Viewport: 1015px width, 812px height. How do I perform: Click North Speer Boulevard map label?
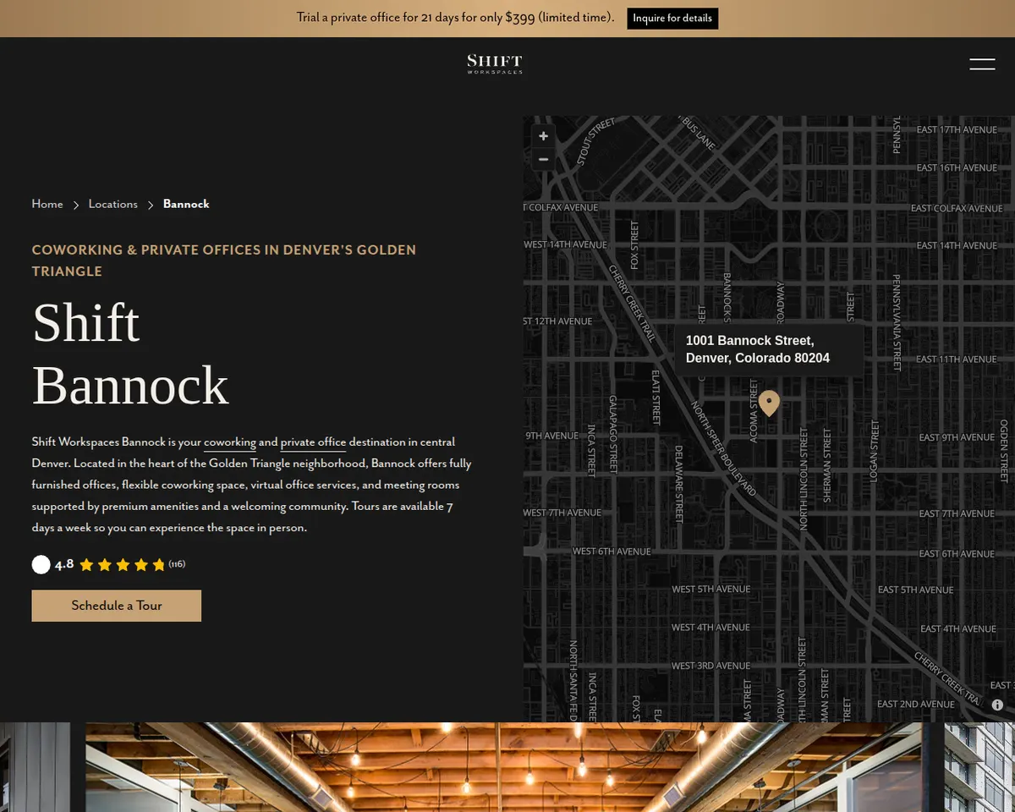click(x=724, y=448)
